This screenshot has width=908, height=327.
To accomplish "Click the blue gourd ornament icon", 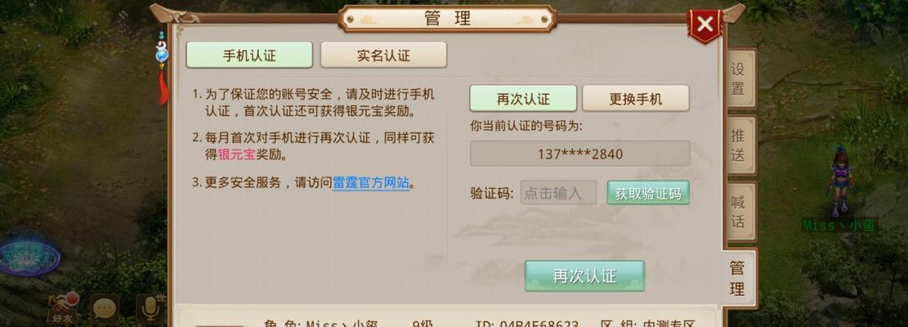I will 162,54.
